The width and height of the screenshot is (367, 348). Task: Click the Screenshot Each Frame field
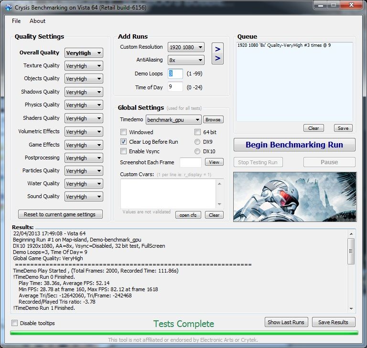pyautogui.click(x=191, y=162)
